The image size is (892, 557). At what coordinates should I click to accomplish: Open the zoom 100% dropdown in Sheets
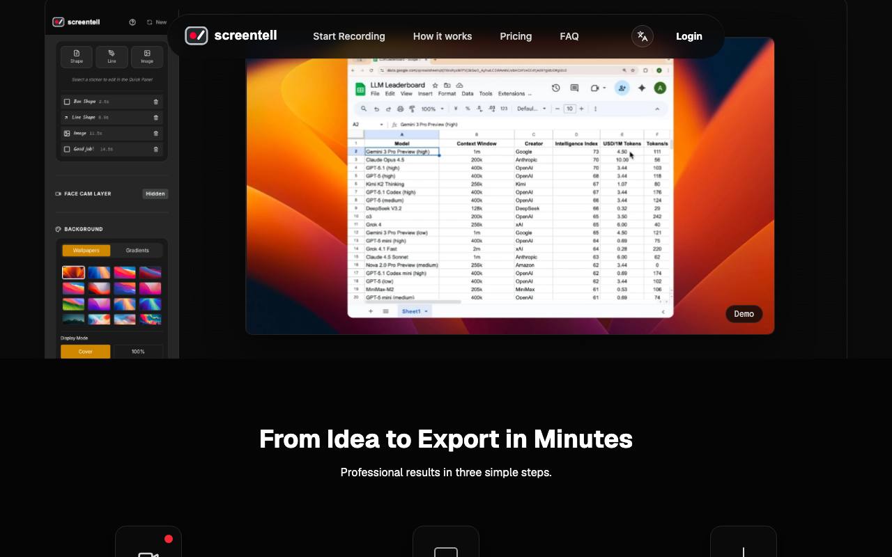(433, 109)
